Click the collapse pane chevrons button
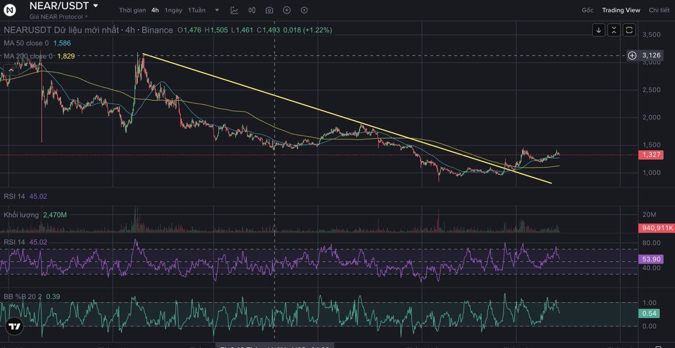This screenshot has width=675, height=348. 614,30
